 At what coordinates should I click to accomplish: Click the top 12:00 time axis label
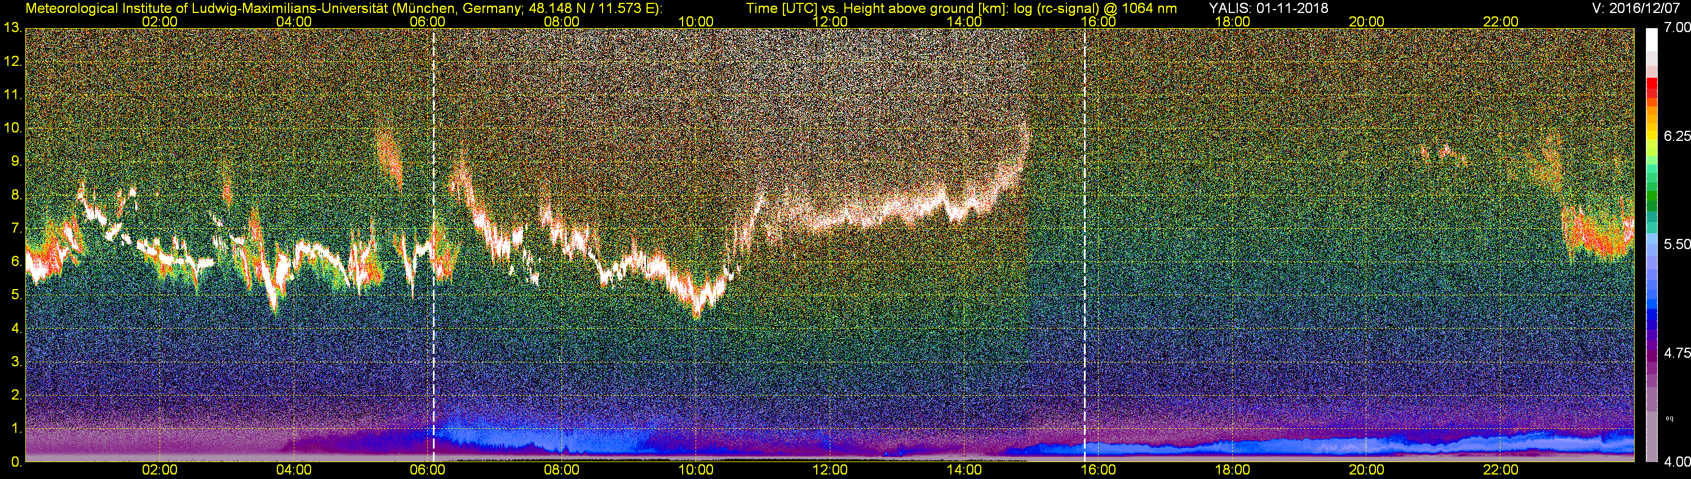coord(830,21)
